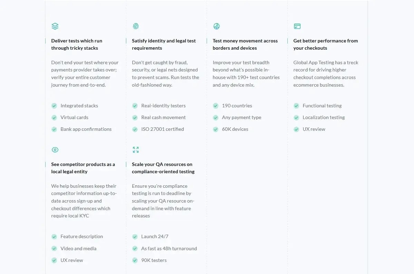Click the checkmark next to 190 countries
The image size is (414, 274).
(x=216, y=106)
